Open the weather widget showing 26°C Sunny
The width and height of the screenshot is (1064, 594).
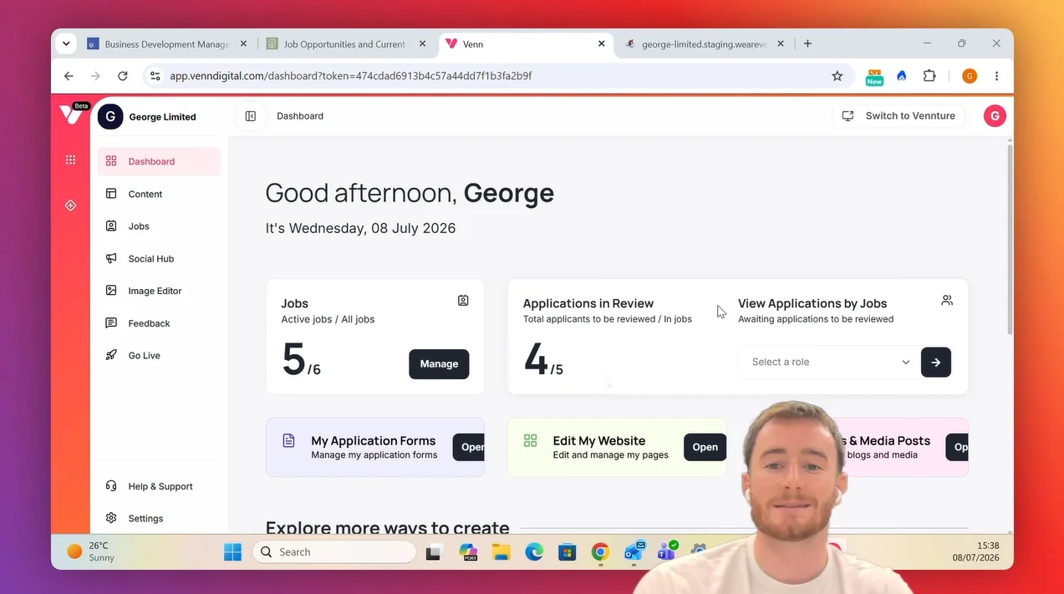90,551
